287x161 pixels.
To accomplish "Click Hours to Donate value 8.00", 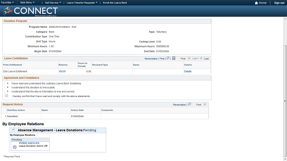I will [x=89, y=72].
